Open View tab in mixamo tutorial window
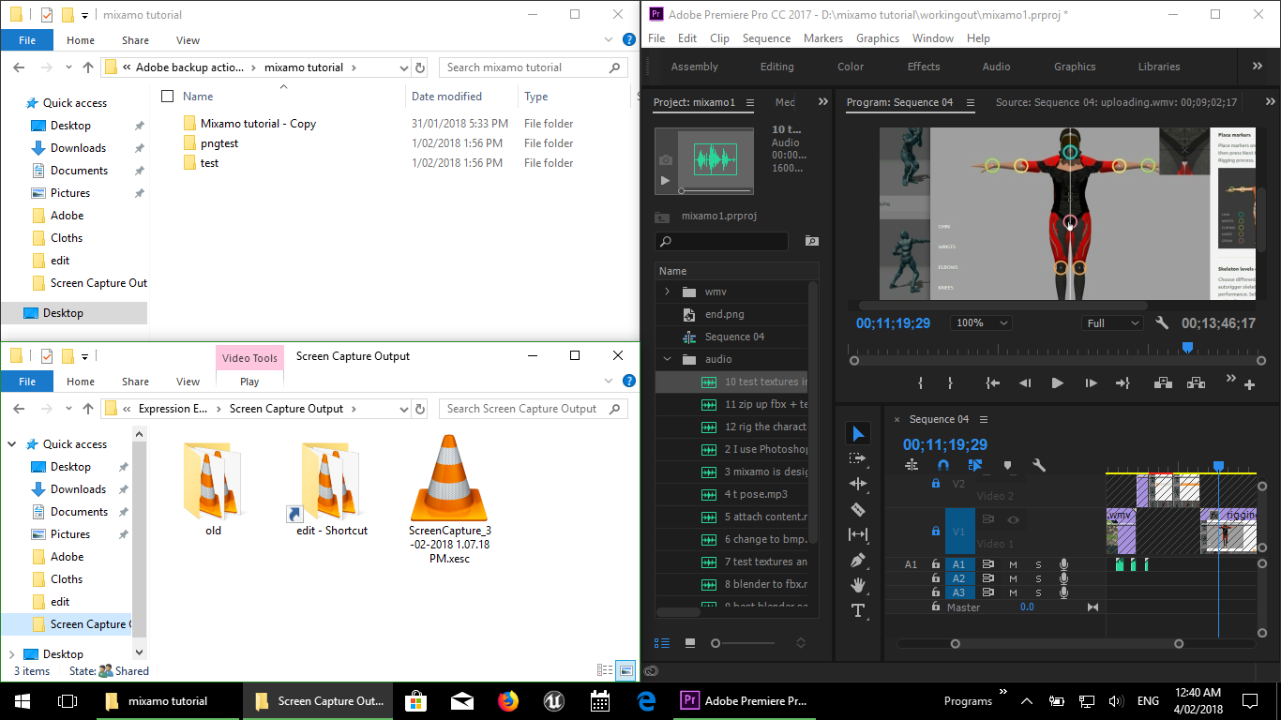Viewport: 1281px width, 720px height. tap(188, 40)
